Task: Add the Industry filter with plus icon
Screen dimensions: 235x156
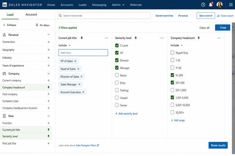Action: coord(48,58)
